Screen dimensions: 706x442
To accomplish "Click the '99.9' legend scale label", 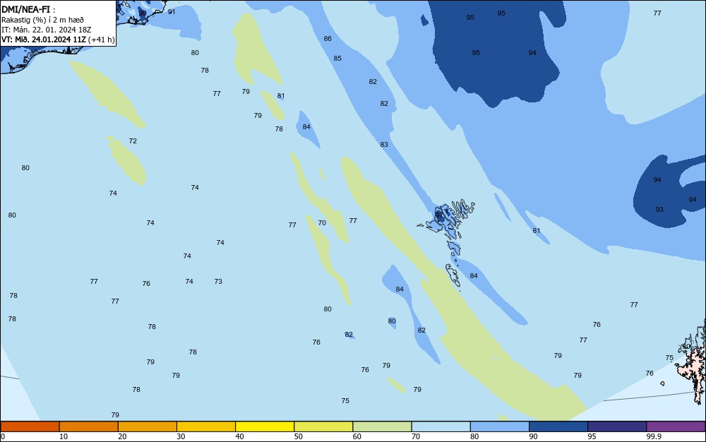I will pos(654,436).
